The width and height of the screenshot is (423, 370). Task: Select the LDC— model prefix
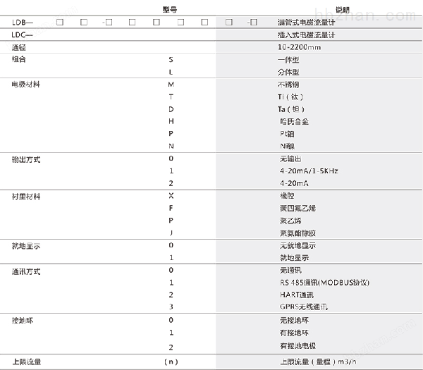tap(22, 35)
